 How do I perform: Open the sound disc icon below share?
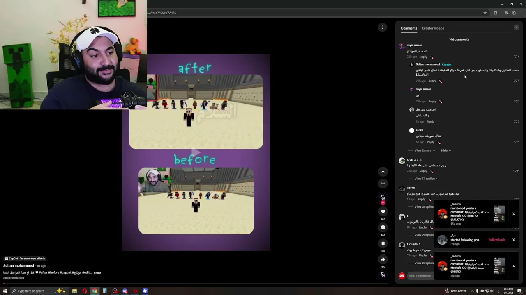pos(383,275)
